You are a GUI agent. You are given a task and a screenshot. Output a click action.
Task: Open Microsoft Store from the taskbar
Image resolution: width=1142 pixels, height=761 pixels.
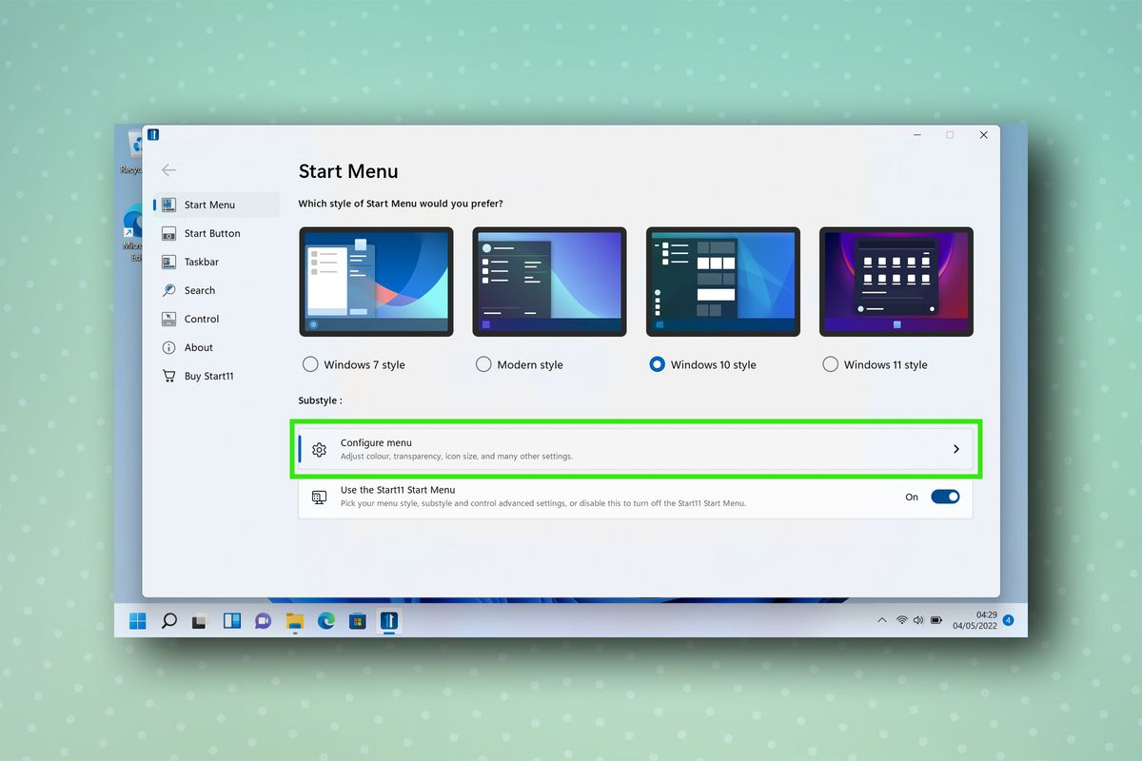(x=357, y=620)
